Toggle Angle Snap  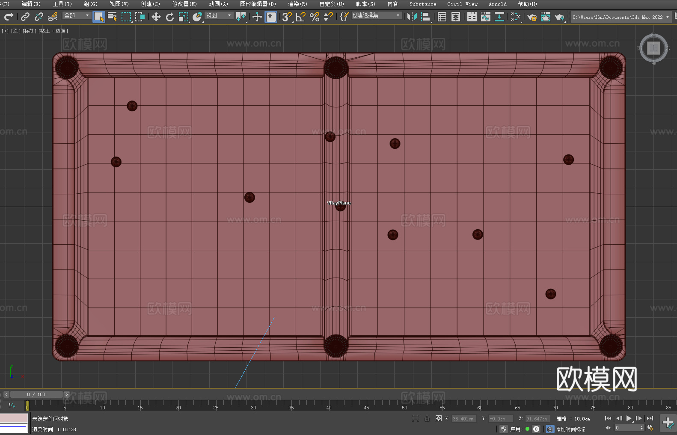[301, 17]
